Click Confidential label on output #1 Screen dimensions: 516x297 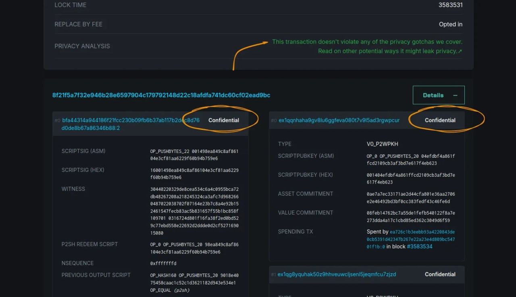click(440, 274)
